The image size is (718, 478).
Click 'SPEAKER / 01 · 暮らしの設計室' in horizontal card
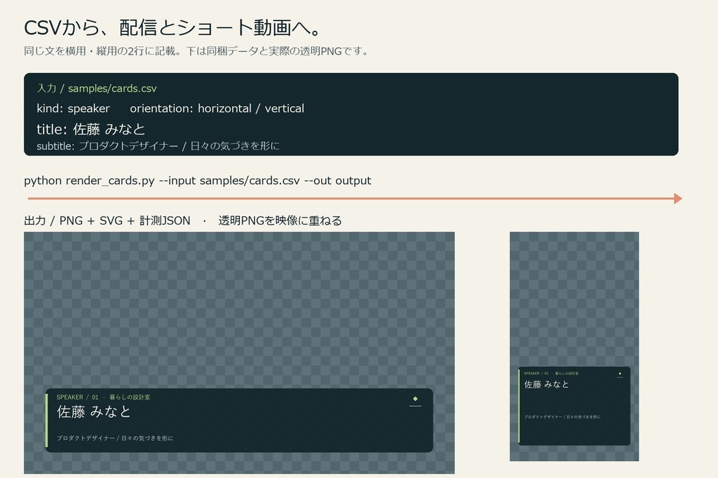click(x=104, y=397)
